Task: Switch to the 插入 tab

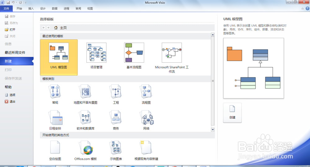Action: [31, 8]
